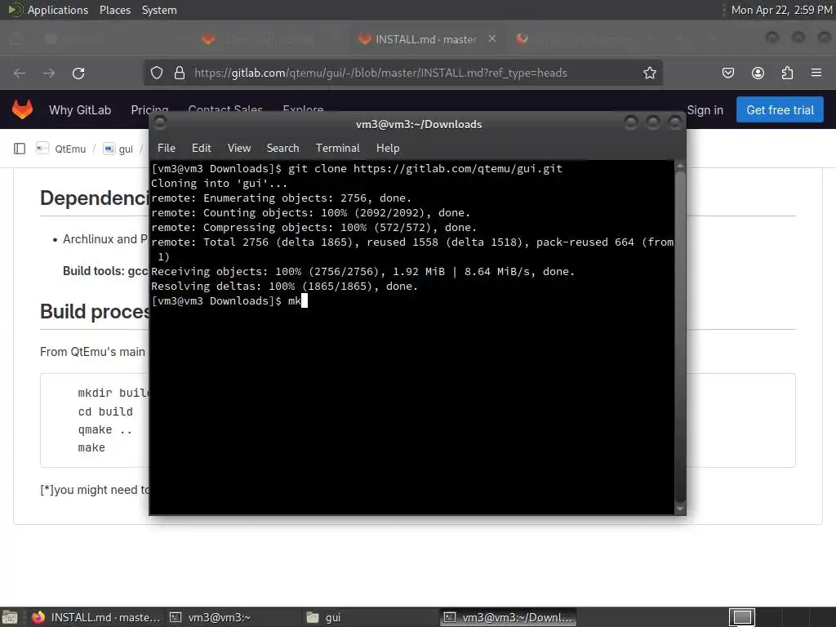Viewport: 836px width, 627px height.
Task: Click workspace switcher in bottom panel
Action: 742,617
